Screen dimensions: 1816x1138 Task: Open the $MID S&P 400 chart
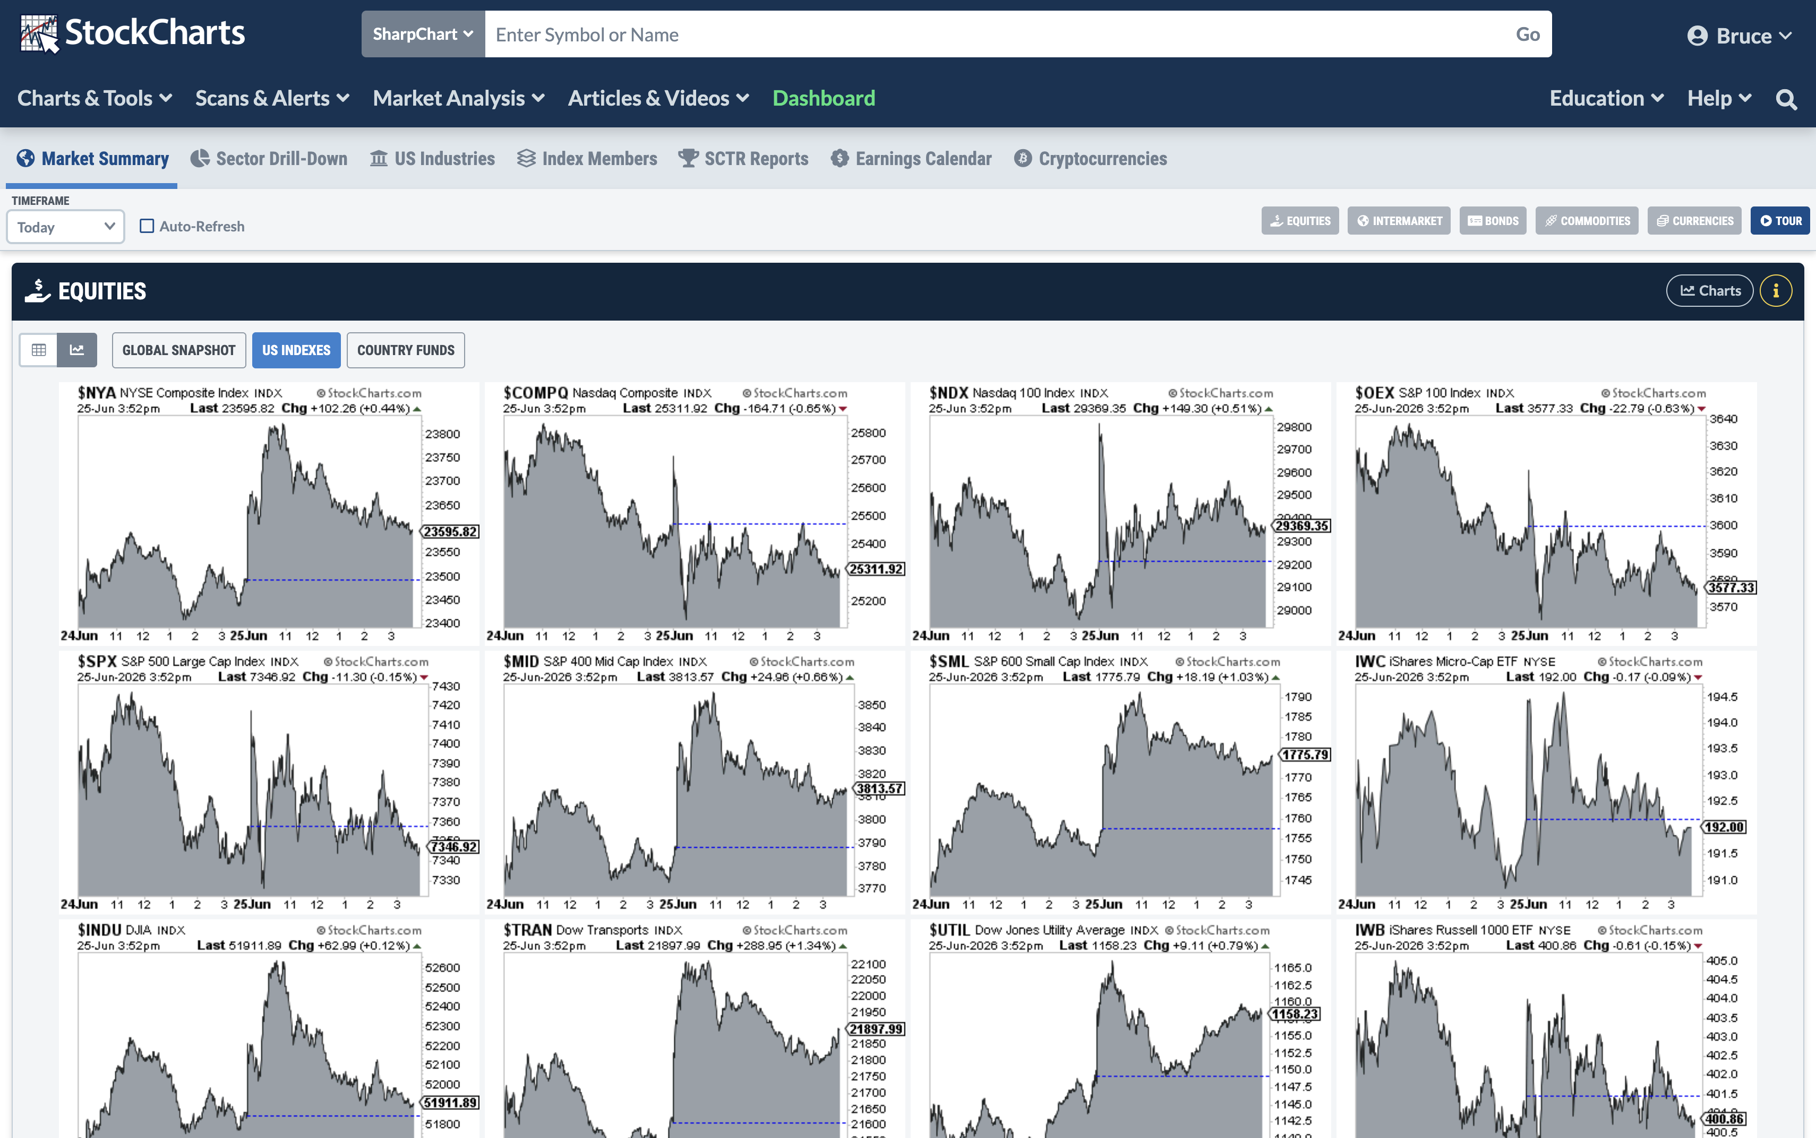pyautogui.click(x=695, y=782)
